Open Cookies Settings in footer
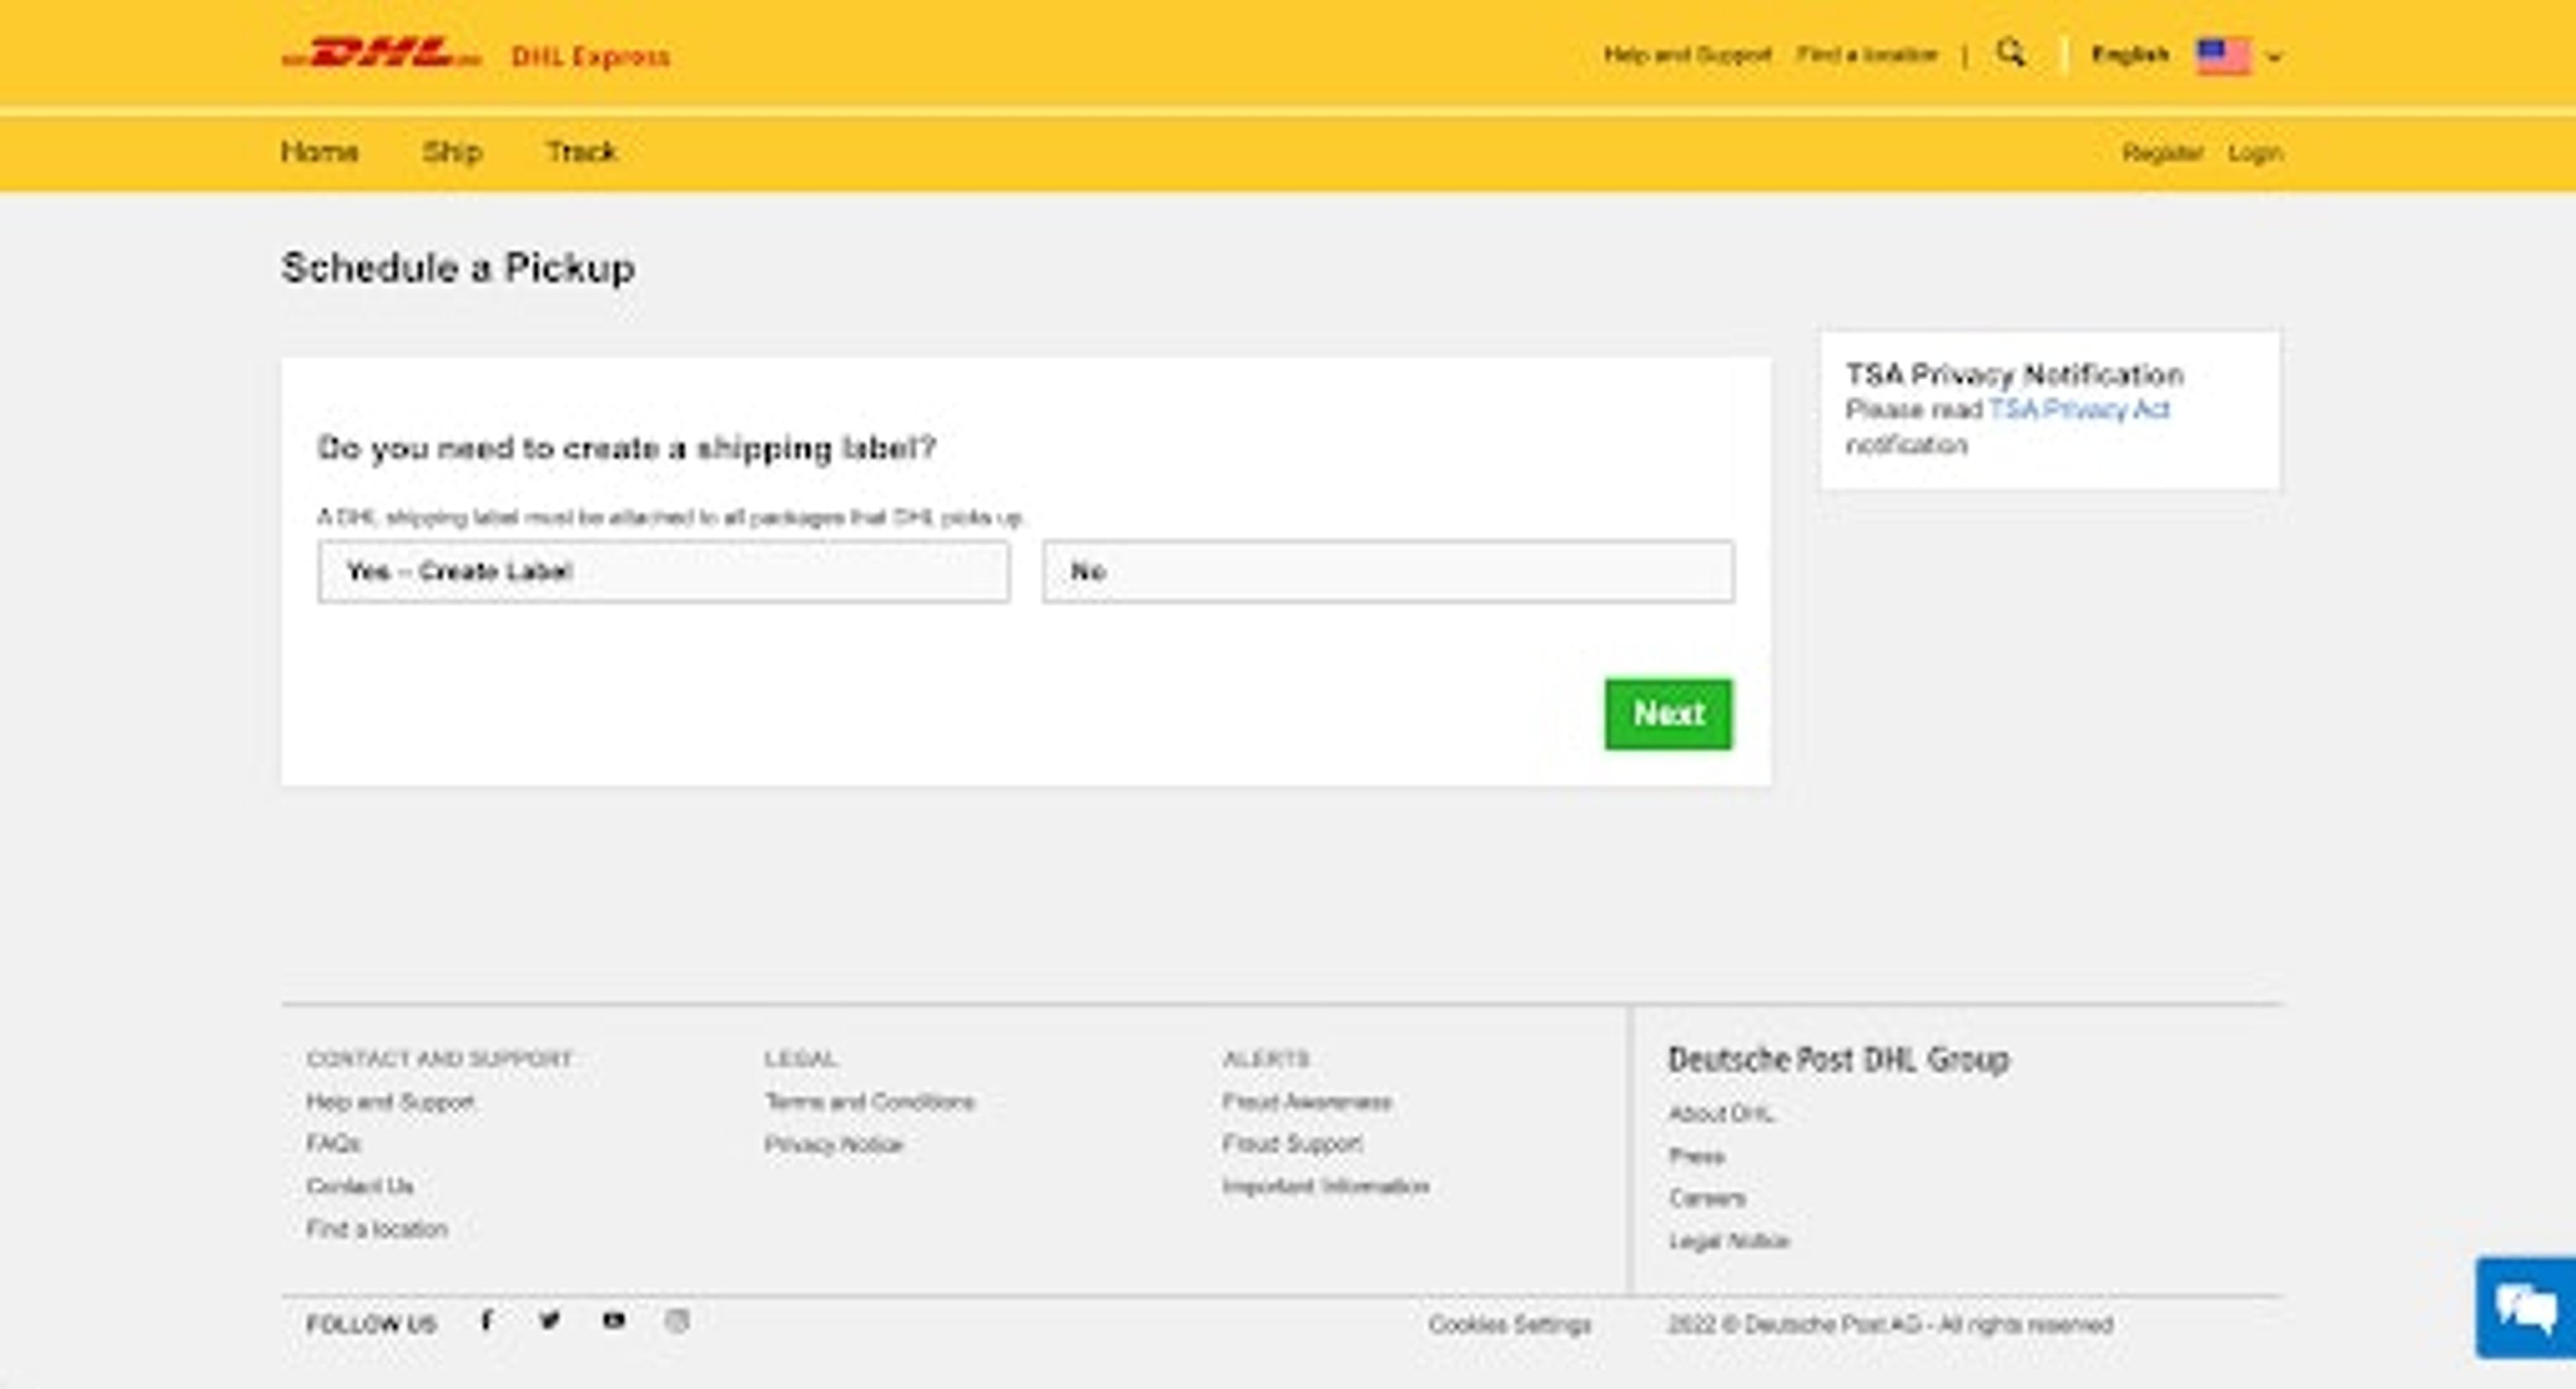The width and height of the screenshot is (2576, 1389). (1510, 1325)
